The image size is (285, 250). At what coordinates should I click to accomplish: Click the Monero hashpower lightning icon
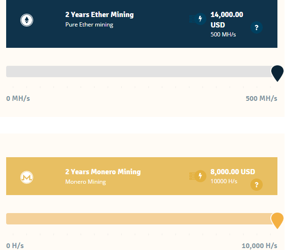[x=200, y=176]
